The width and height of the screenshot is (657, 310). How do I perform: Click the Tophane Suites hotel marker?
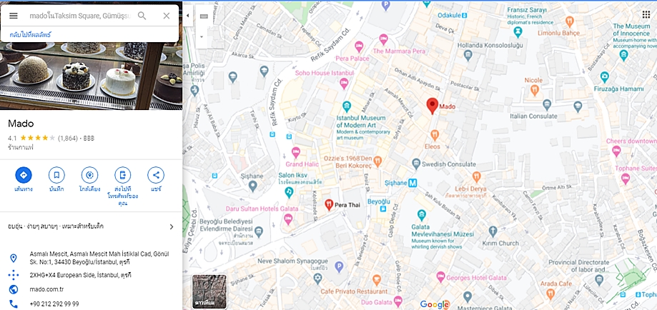626,179
